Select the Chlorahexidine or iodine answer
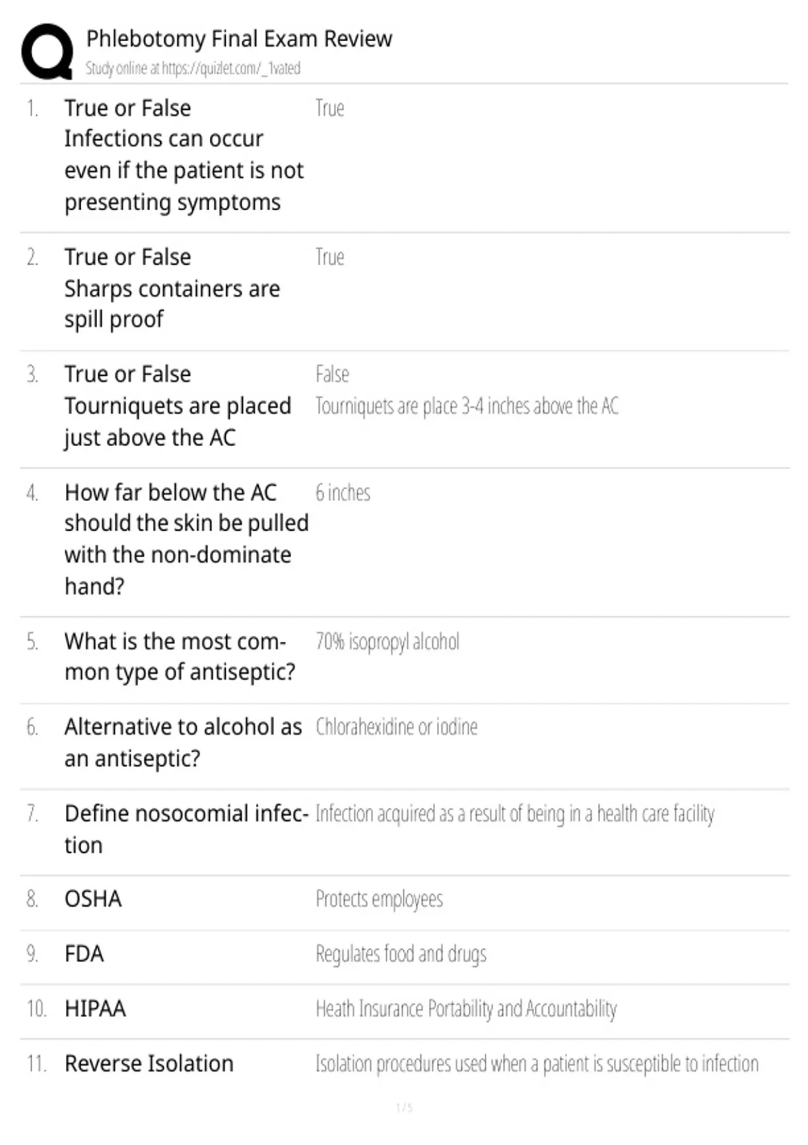This screenshot has height=1145, width=808. coord(396,727)
